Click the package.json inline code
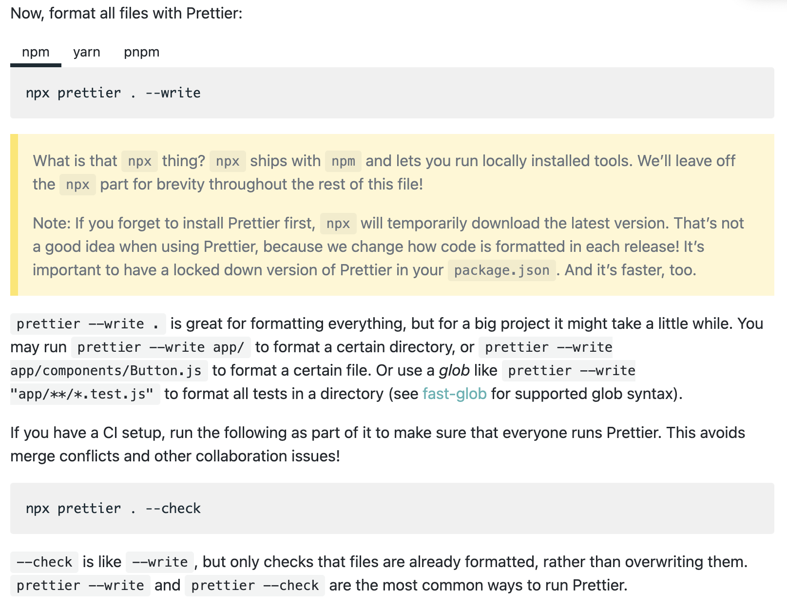 pyautogui.click(x=501, y=270)
